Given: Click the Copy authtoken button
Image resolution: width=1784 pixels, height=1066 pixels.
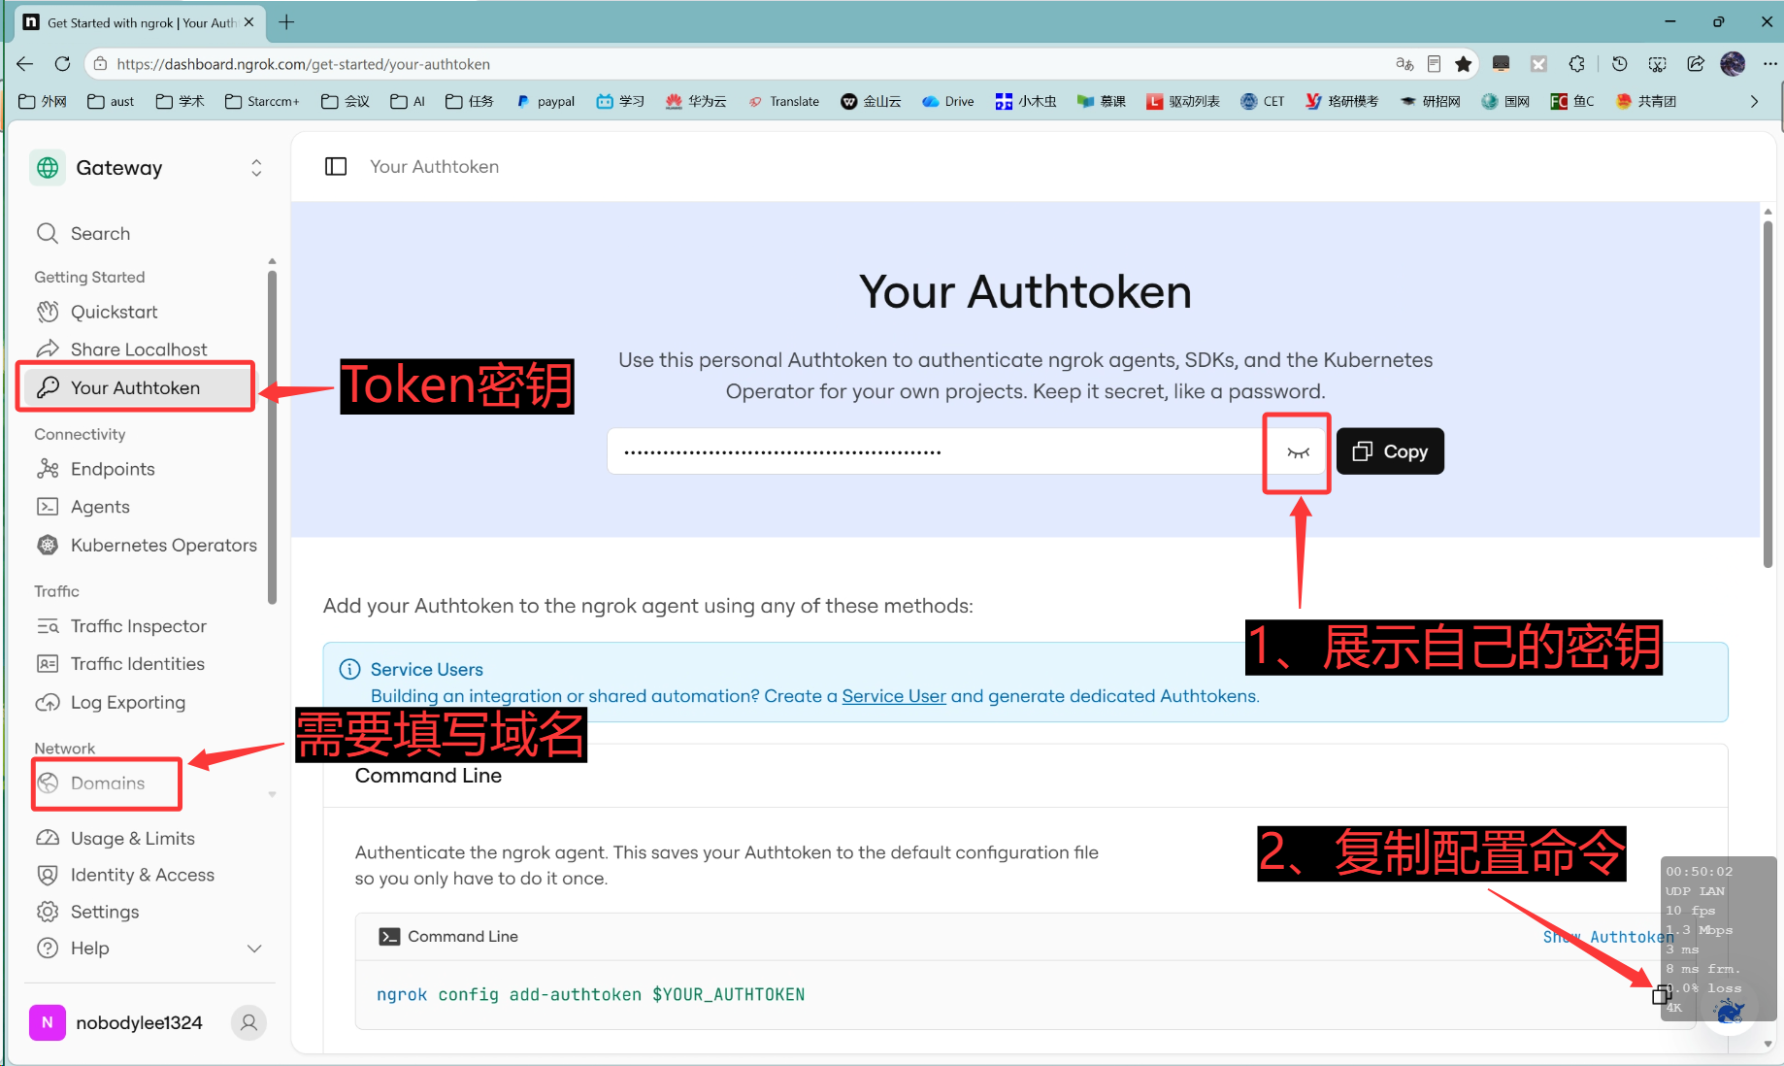Looking at the screenshot, I should pyautogui.click(x=1390, y=451).
